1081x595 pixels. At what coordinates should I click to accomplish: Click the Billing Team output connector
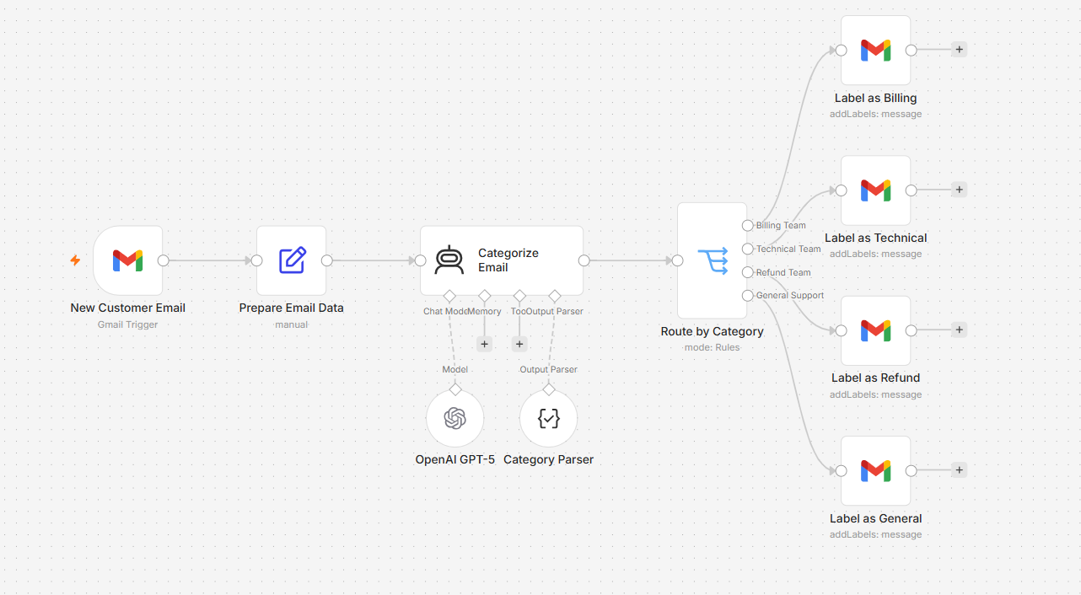tap(748, 226)
